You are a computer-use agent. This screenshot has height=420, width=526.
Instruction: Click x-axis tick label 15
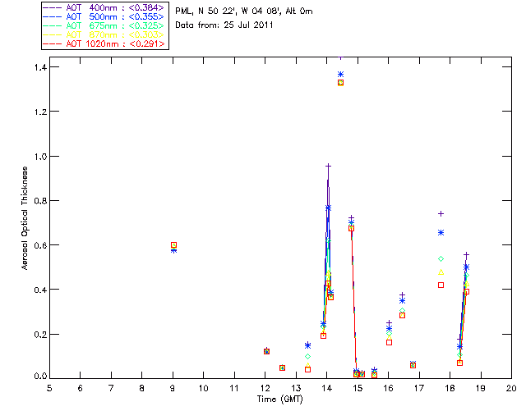(358, 388)
